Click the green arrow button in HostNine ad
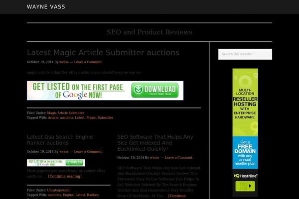The width and height of the screenshot is (299, 199). click(245, 186)
